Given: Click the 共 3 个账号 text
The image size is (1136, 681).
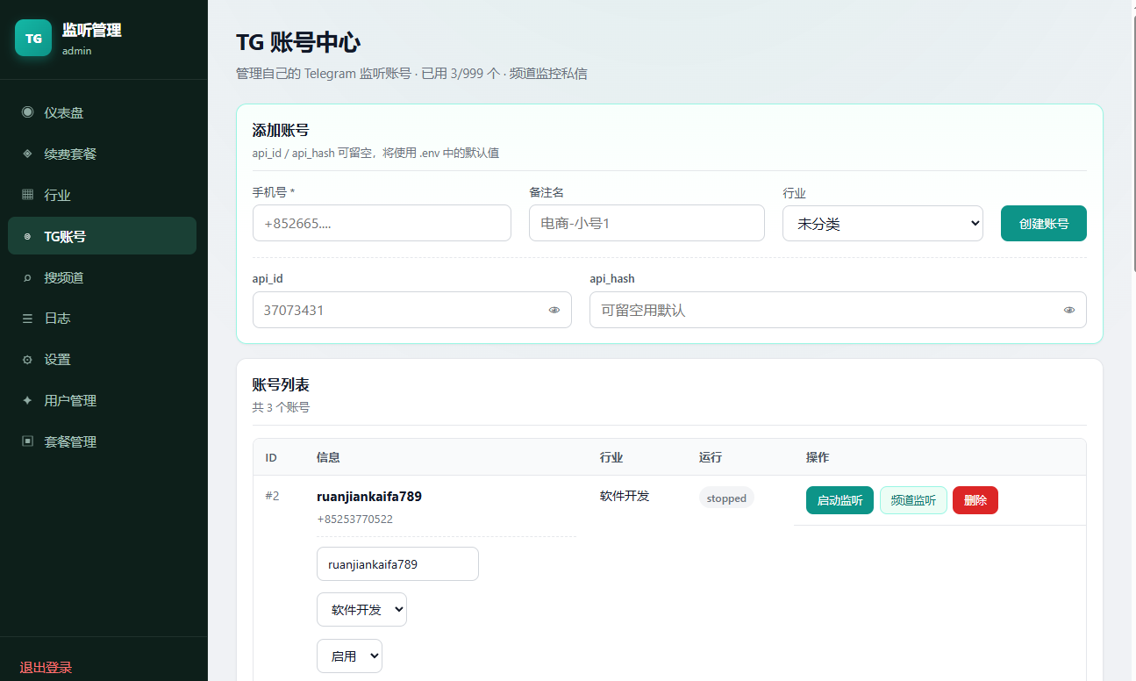Looking at the screenshot, I should click(x=281, y=407).
